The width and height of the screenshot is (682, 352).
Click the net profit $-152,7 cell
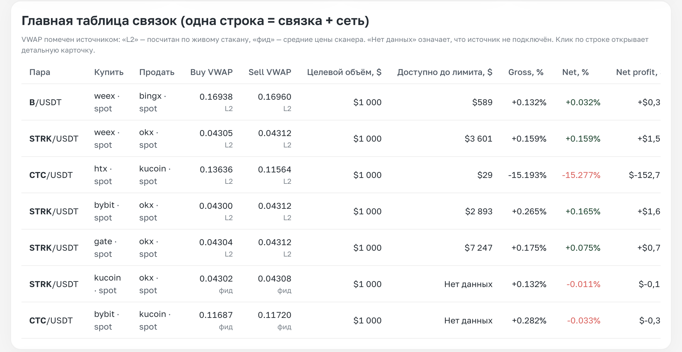click(x=644, y=175)
